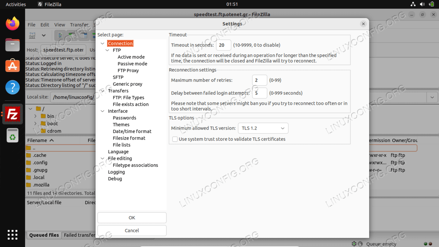Open the Files app in the dock
Screen dimensions: 439x247
12,45
